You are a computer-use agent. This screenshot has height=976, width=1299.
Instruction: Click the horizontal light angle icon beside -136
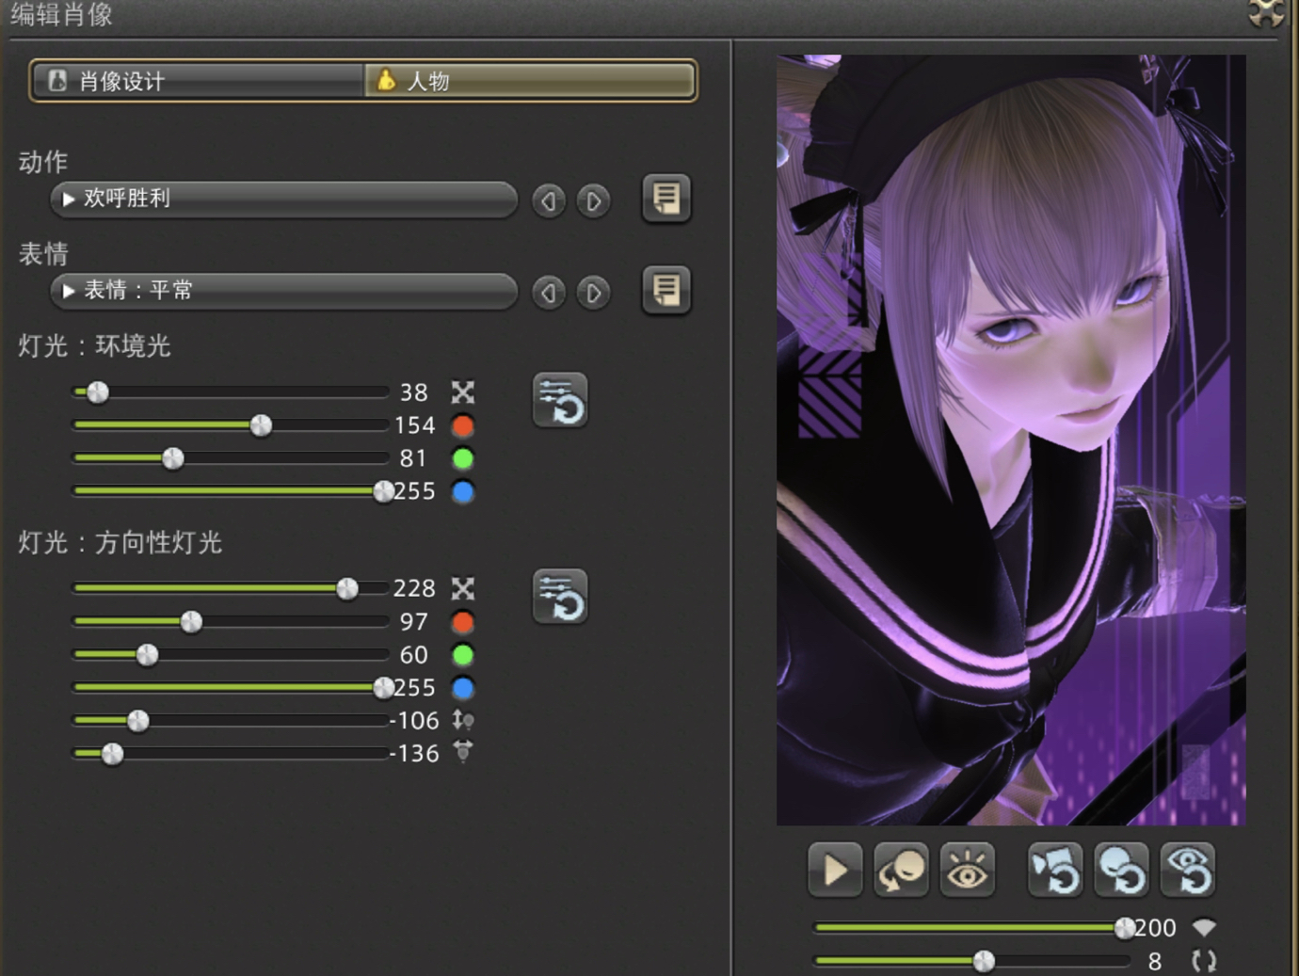pyautogui.click(x=462, y=752)
